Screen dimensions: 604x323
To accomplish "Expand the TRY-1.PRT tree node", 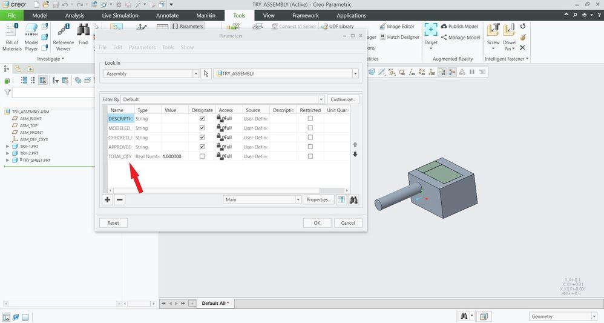I will [x=7, y=147].
